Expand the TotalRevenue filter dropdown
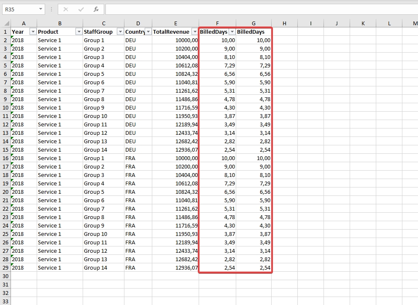 click(194, 32)
